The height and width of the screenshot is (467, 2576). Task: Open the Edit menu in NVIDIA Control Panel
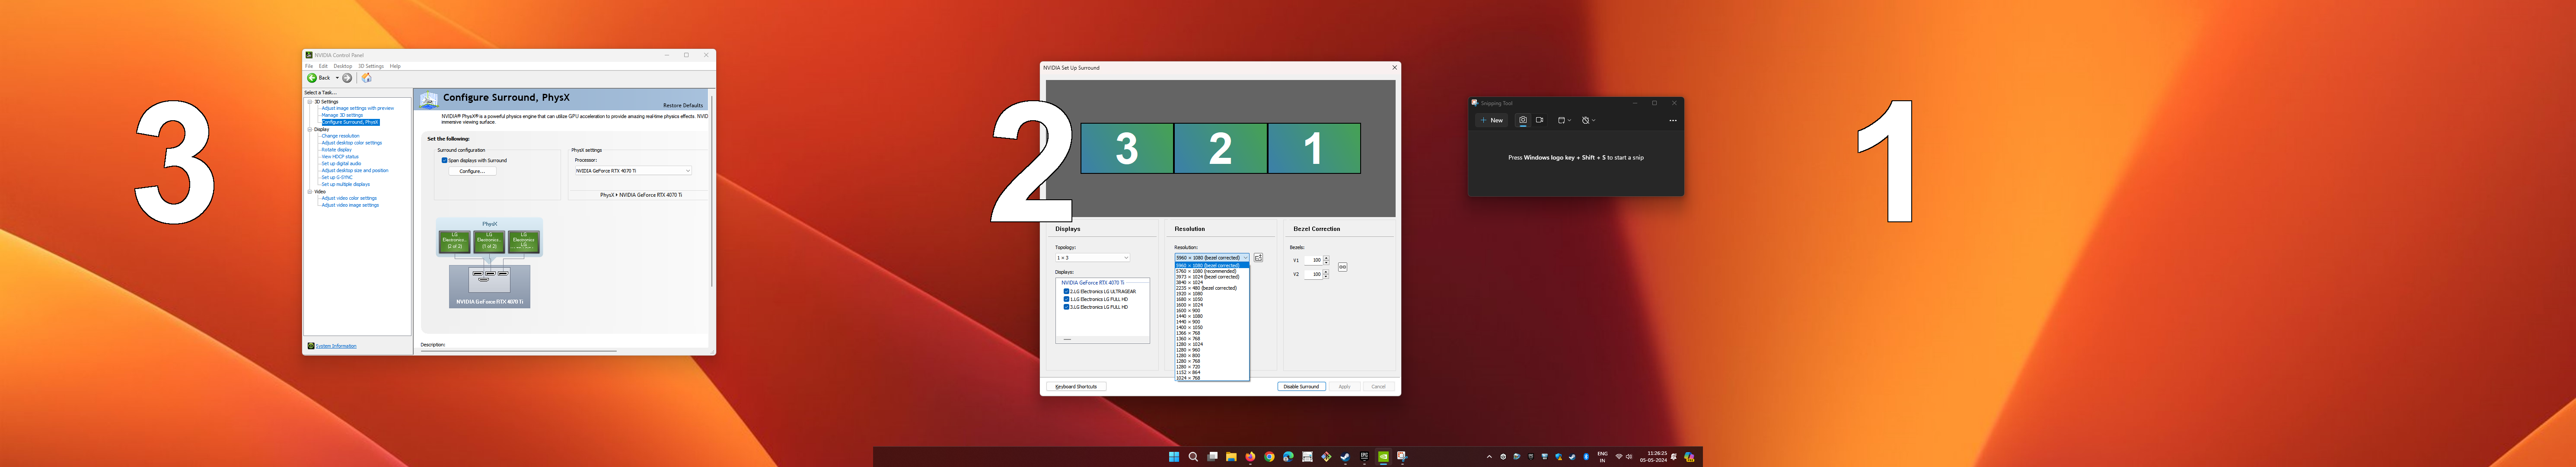point(323,66)
